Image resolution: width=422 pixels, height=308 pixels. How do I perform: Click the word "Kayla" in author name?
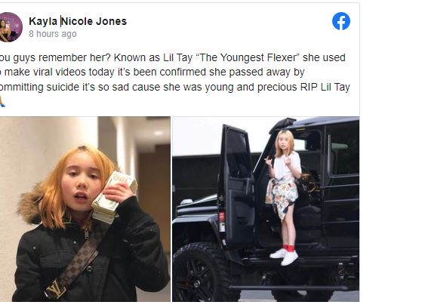(x=43, y=21)
